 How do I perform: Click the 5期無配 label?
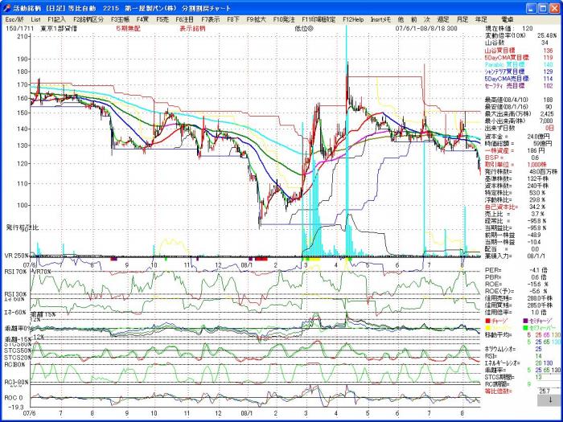point(128,28)
